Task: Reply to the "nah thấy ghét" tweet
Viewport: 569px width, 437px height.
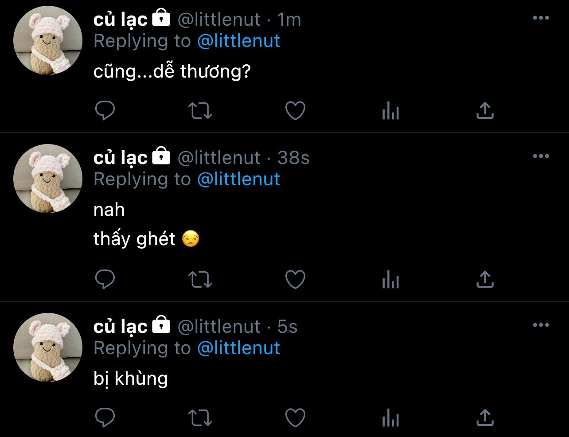Action: pyautogui.click(x=105, y=280)
